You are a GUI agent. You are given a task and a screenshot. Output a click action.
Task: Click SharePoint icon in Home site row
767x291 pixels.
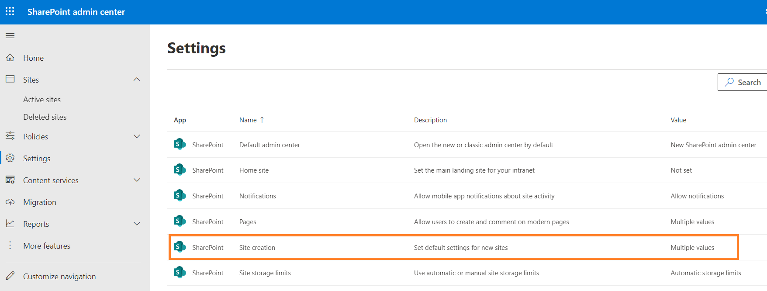180,170
